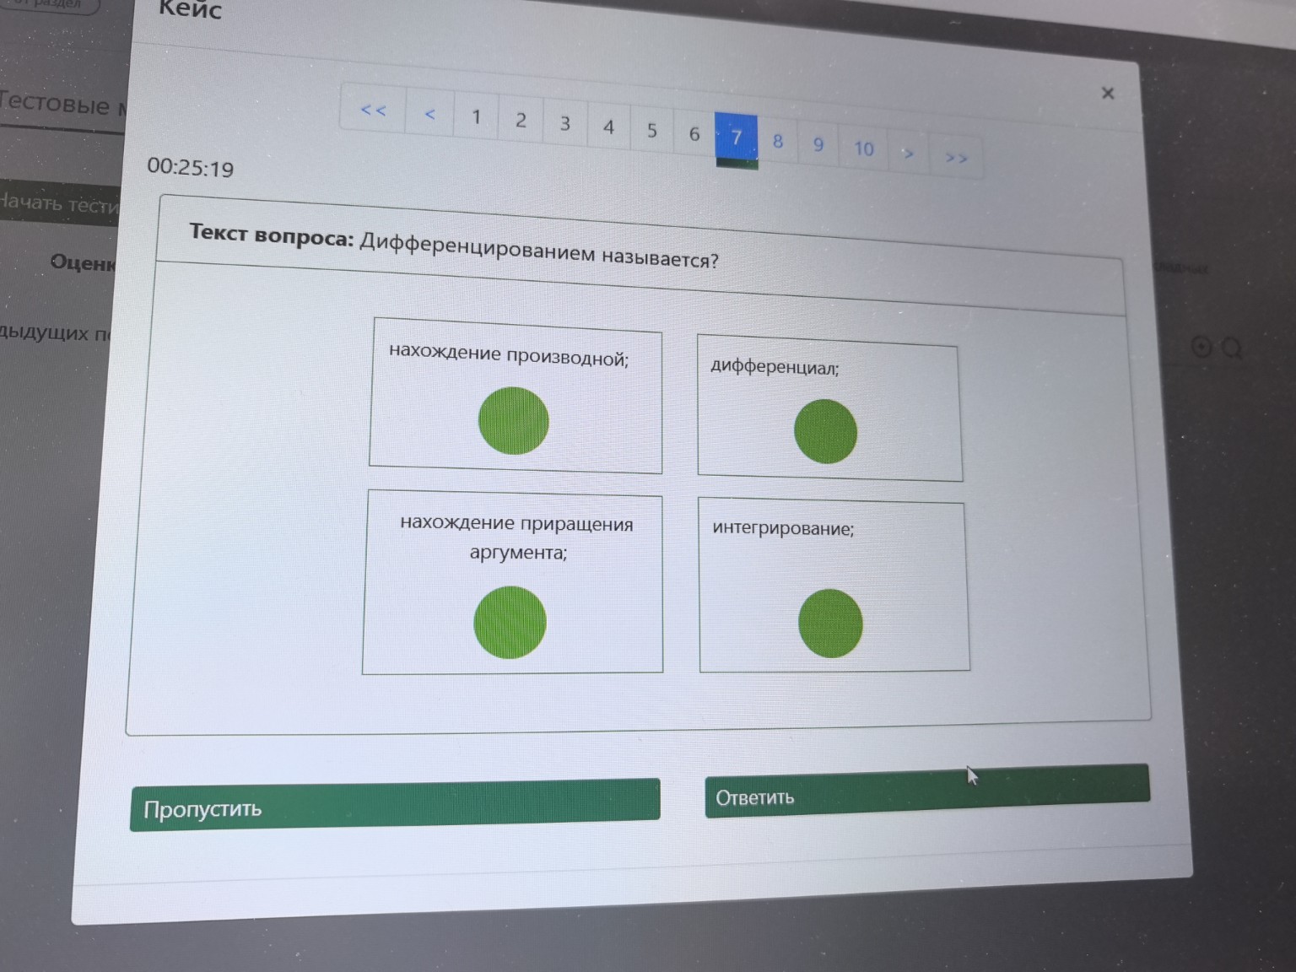Go to question page 8
The image size is (1296, 972).
pyautogui.click(x=778, y=142)
